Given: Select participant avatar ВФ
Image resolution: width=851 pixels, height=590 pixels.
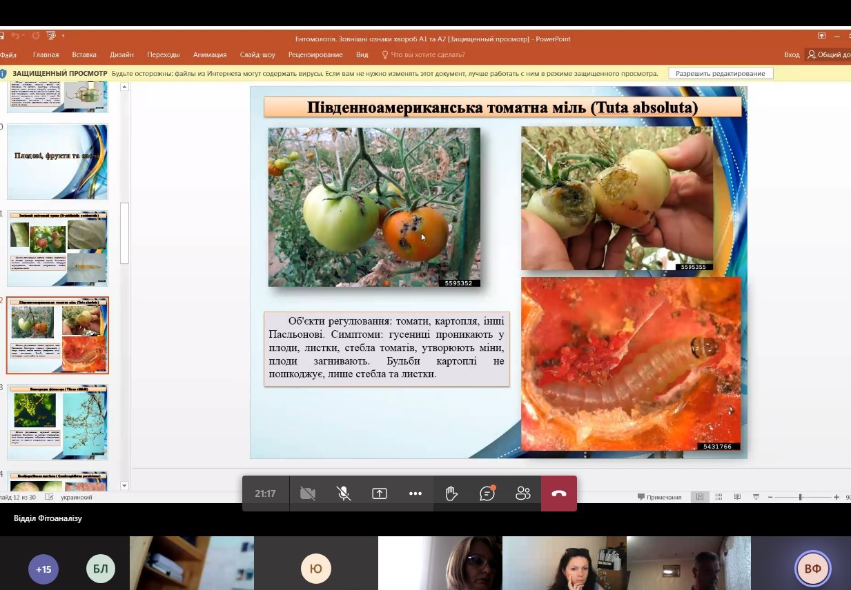Looking at the screenshot, I should click(813, 569).
